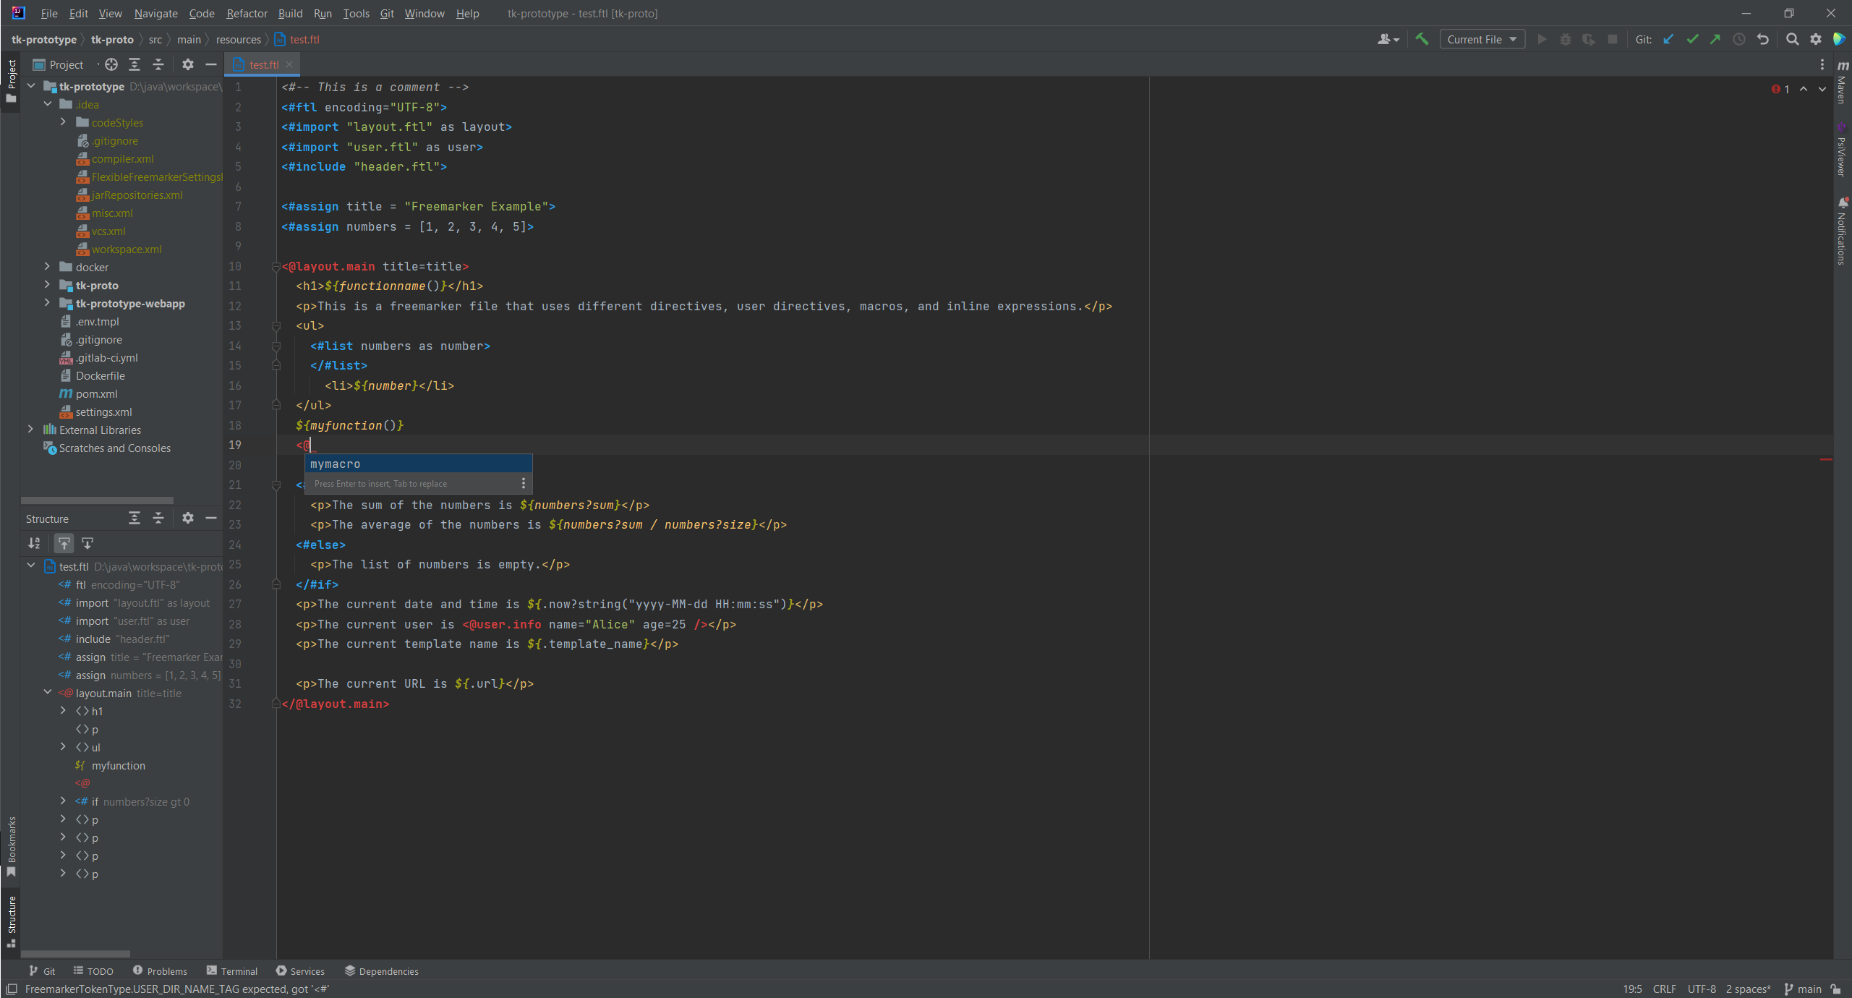Open Structure panel options gear

coord(188,518)
